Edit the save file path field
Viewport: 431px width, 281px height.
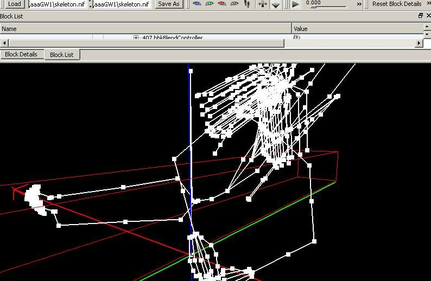point(122,4)
